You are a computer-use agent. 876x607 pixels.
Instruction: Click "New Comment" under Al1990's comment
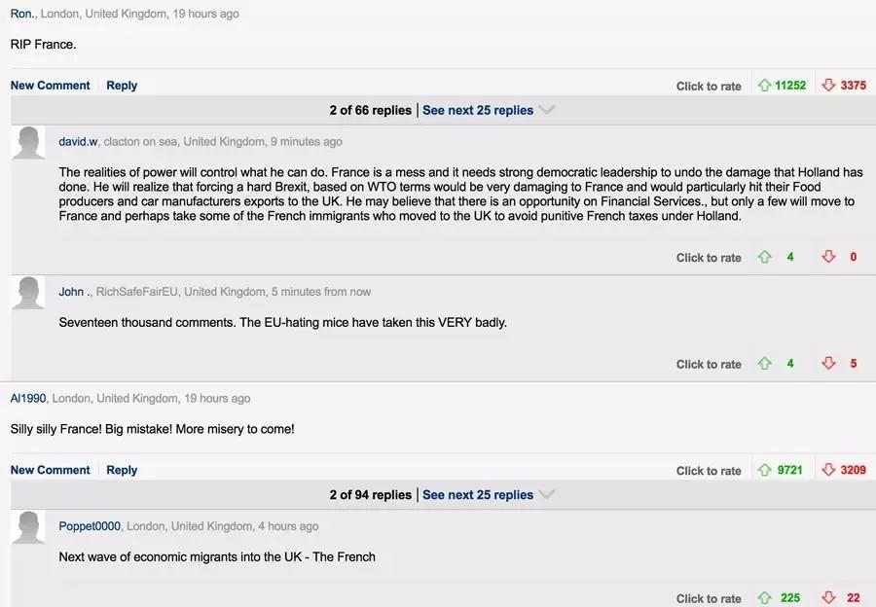pyautogui.click(x=51, y=470)
